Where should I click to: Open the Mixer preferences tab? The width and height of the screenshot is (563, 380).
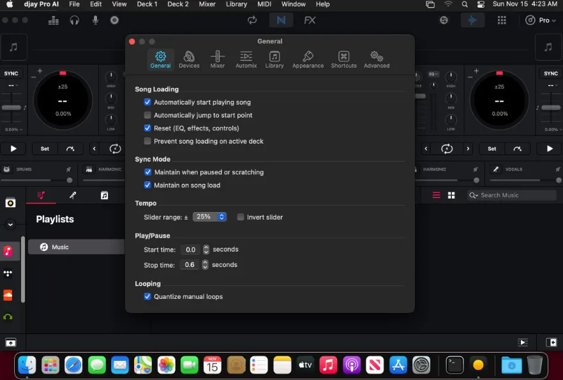pos(217,59)
